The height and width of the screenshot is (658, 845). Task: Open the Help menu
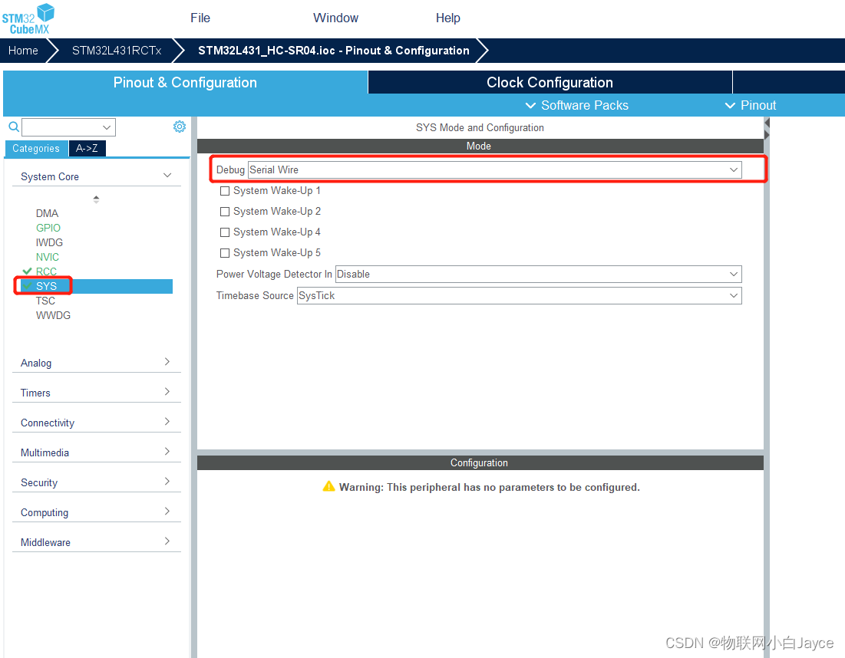(x=448, y=18)
